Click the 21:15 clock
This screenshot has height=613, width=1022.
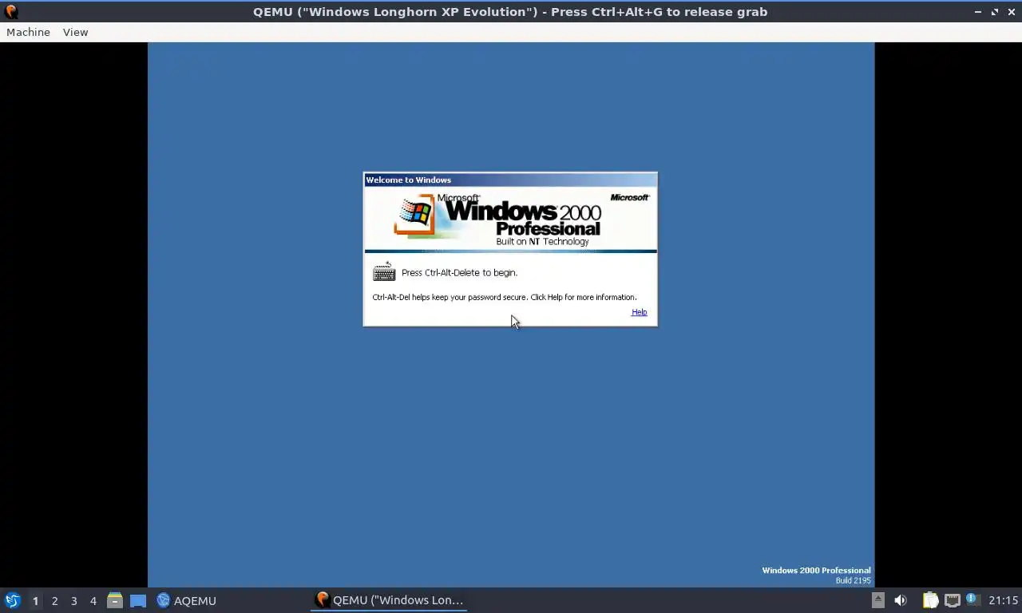point(1003,600)
